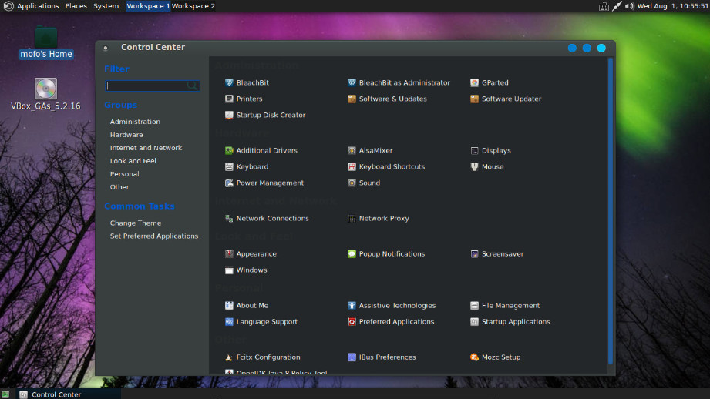Click Change Theme common task

[x=136, y=223]
